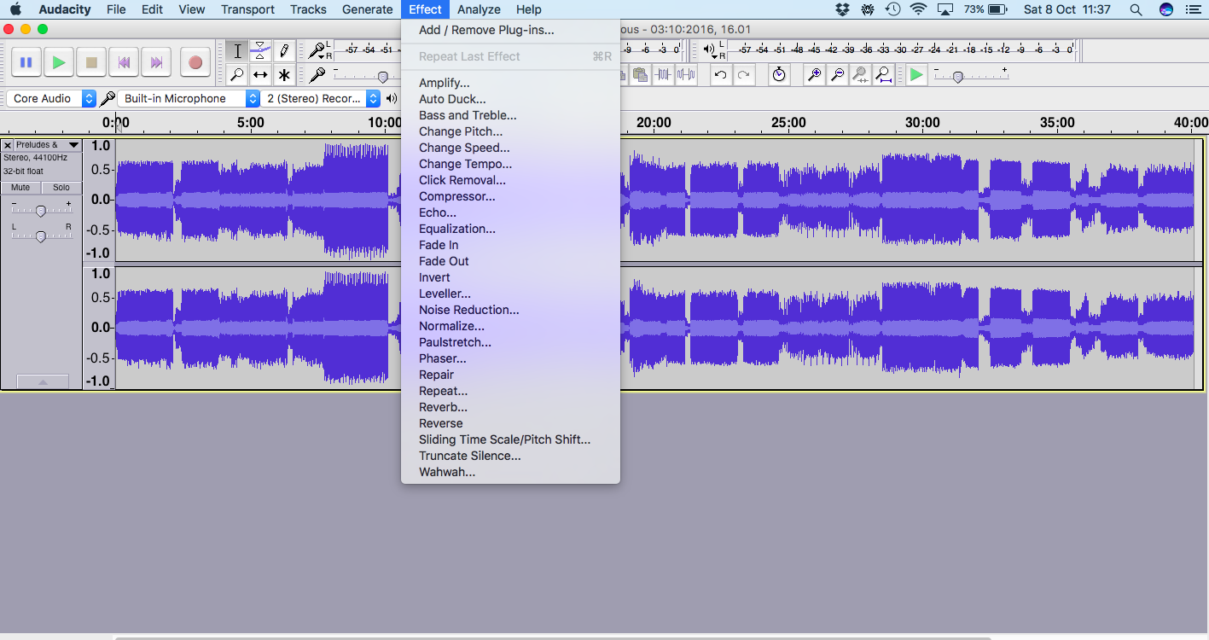The width and height of the screenshot is (1209, 640).
Task: Open the Preludes track name dropdown
Action: click(x=48, y=145)
